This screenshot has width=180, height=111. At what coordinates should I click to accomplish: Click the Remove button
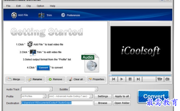(x=56, y=79)
